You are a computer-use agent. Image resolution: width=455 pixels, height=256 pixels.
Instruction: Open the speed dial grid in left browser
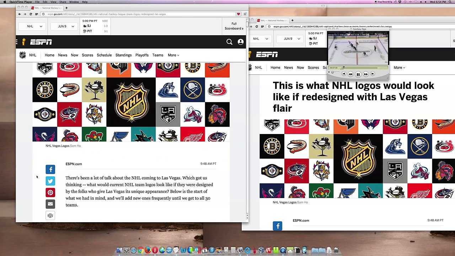coord(36,14)
